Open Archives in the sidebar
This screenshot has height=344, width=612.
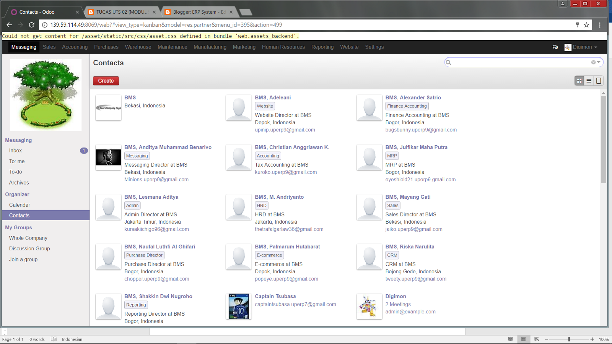click(19, 183)
